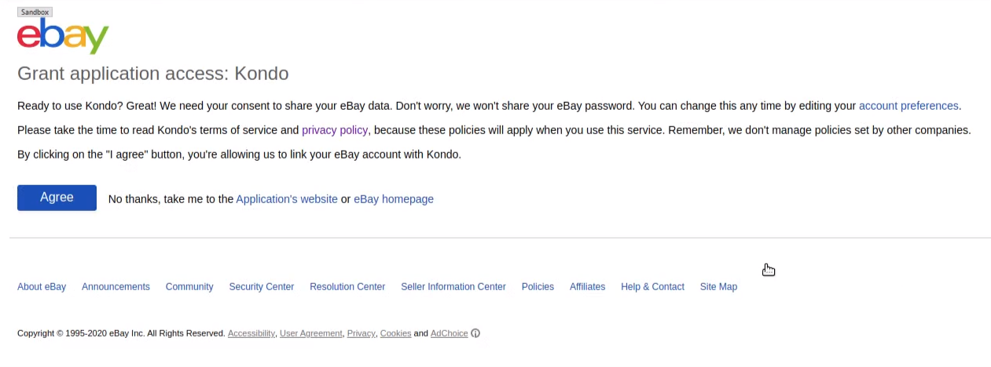Open Resolution Center in footer

tap(347, 287)
